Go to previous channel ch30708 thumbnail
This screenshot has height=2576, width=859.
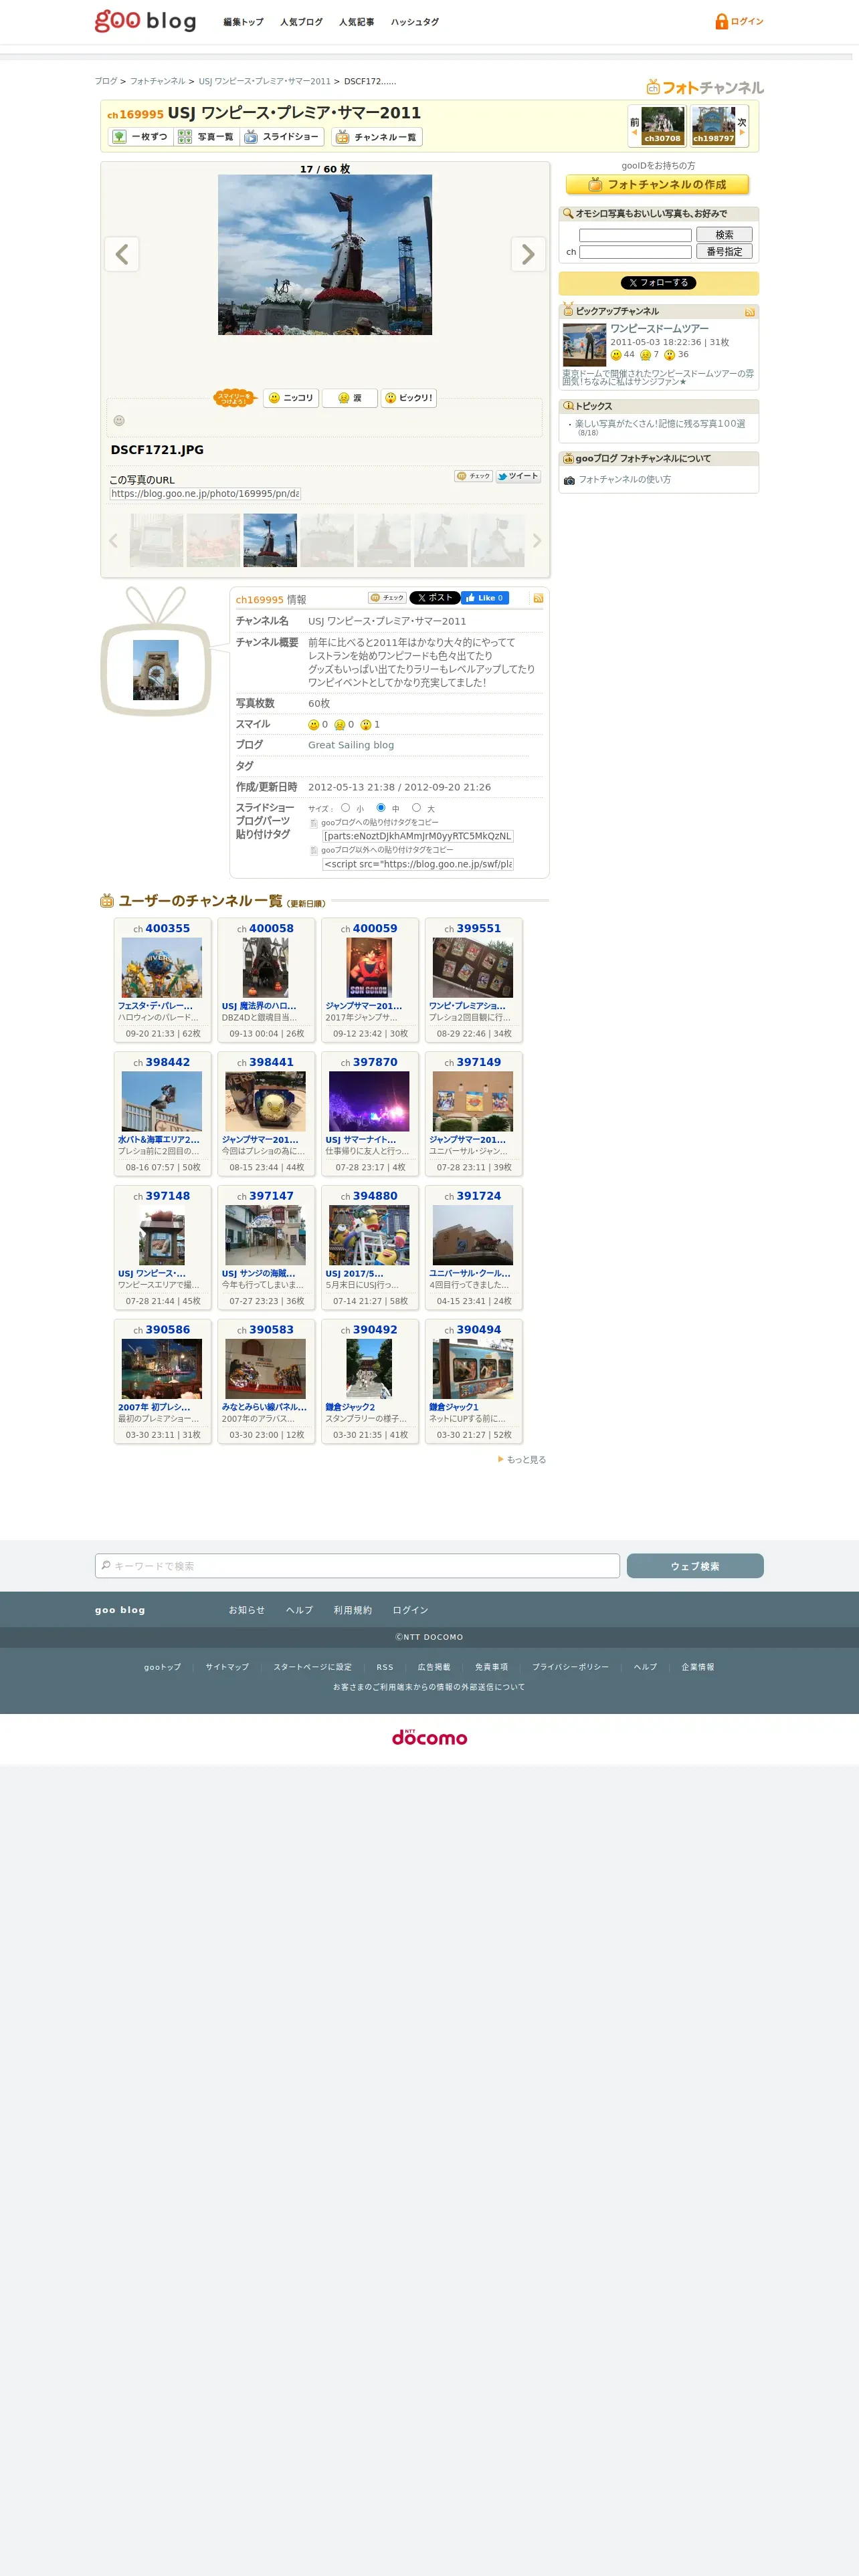(x=662, y=125)
